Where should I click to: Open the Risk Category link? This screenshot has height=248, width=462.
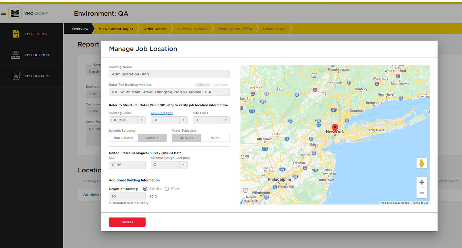coord(162,113)
